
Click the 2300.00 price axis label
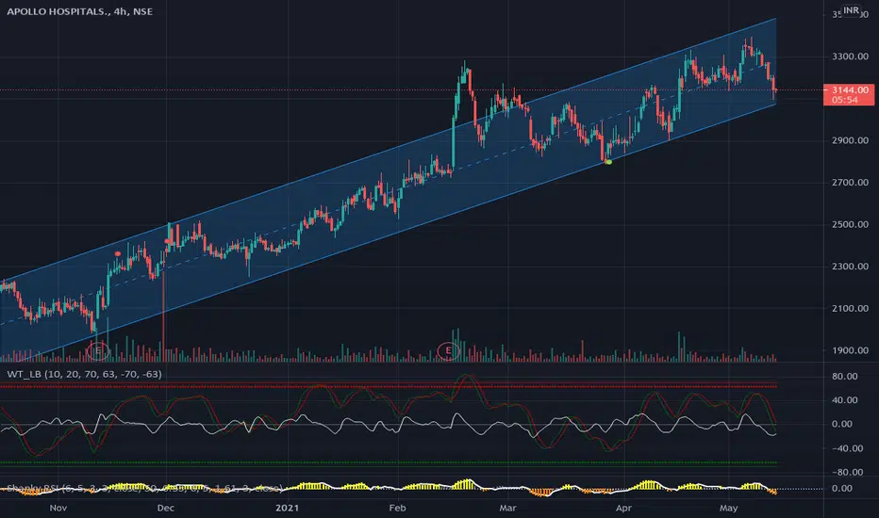(850, 267)
